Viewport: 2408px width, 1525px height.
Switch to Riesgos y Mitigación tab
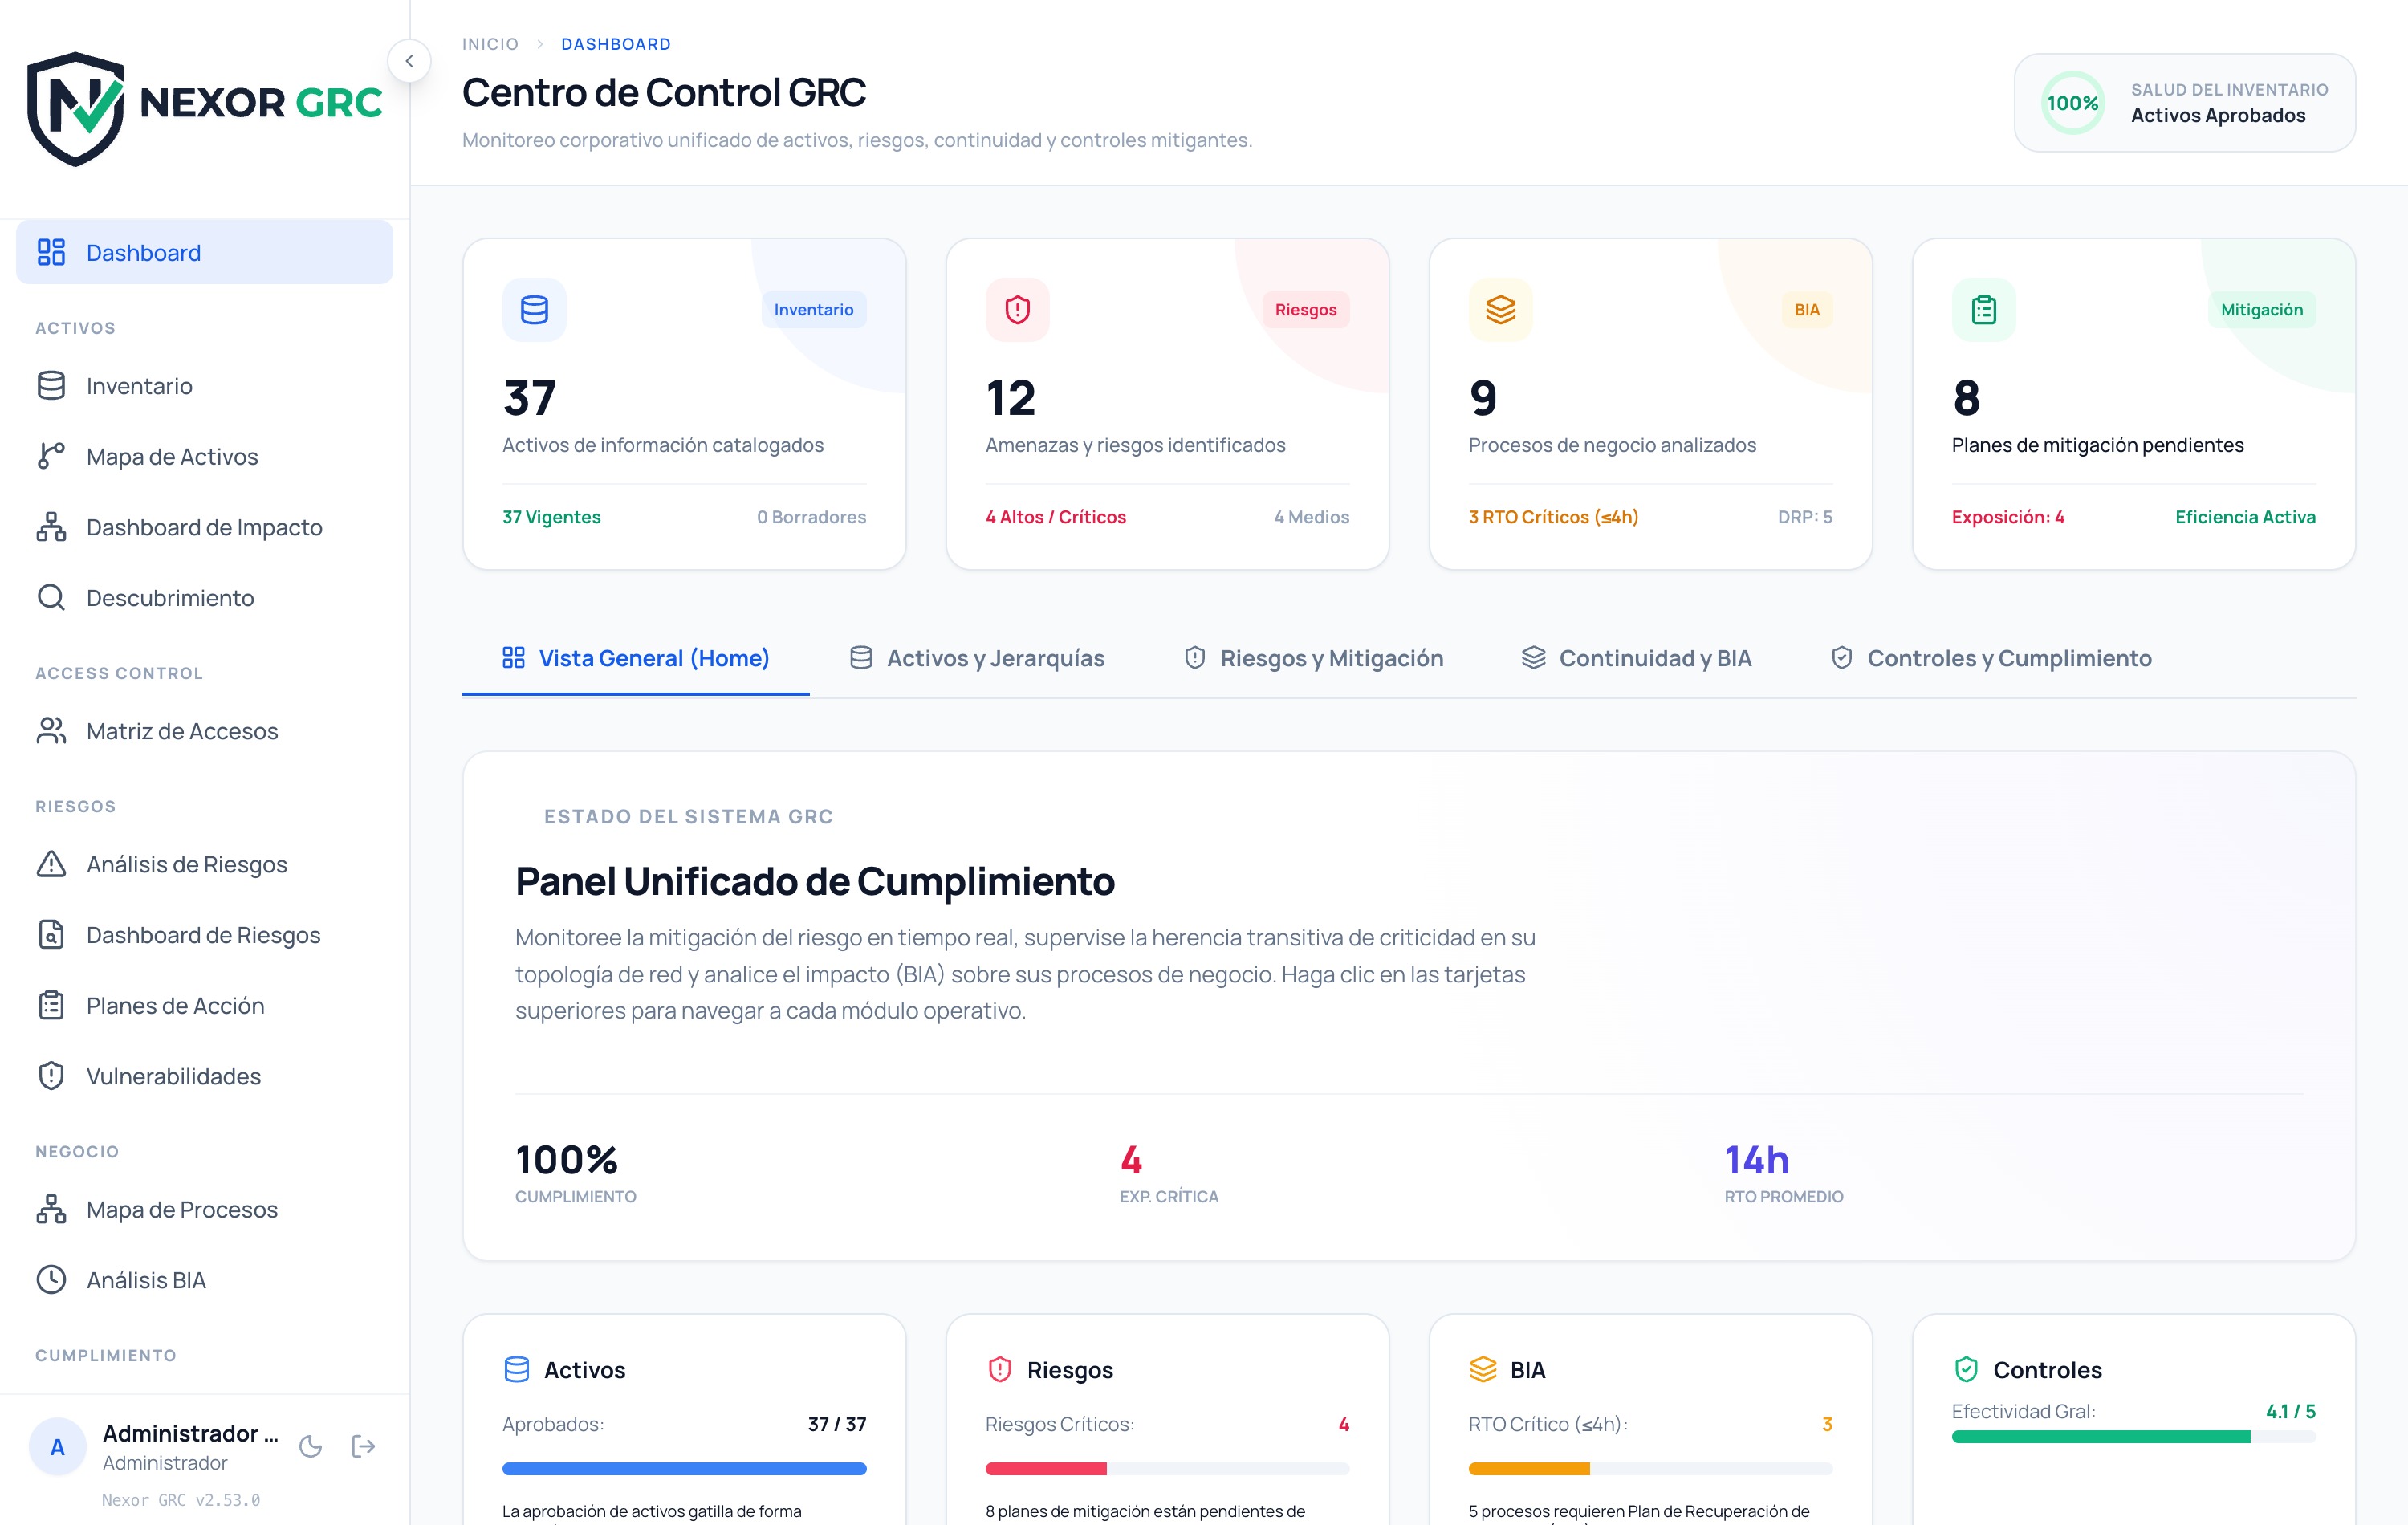coord(1313,658)
